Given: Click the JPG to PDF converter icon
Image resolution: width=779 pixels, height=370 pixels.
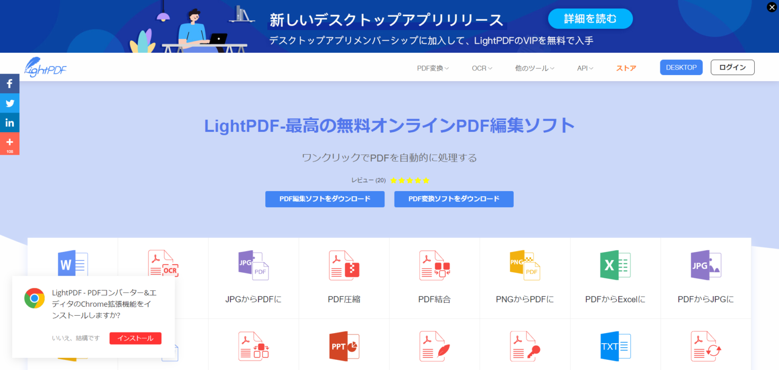Looking at the screenshot, I should [x=253, y=266].
